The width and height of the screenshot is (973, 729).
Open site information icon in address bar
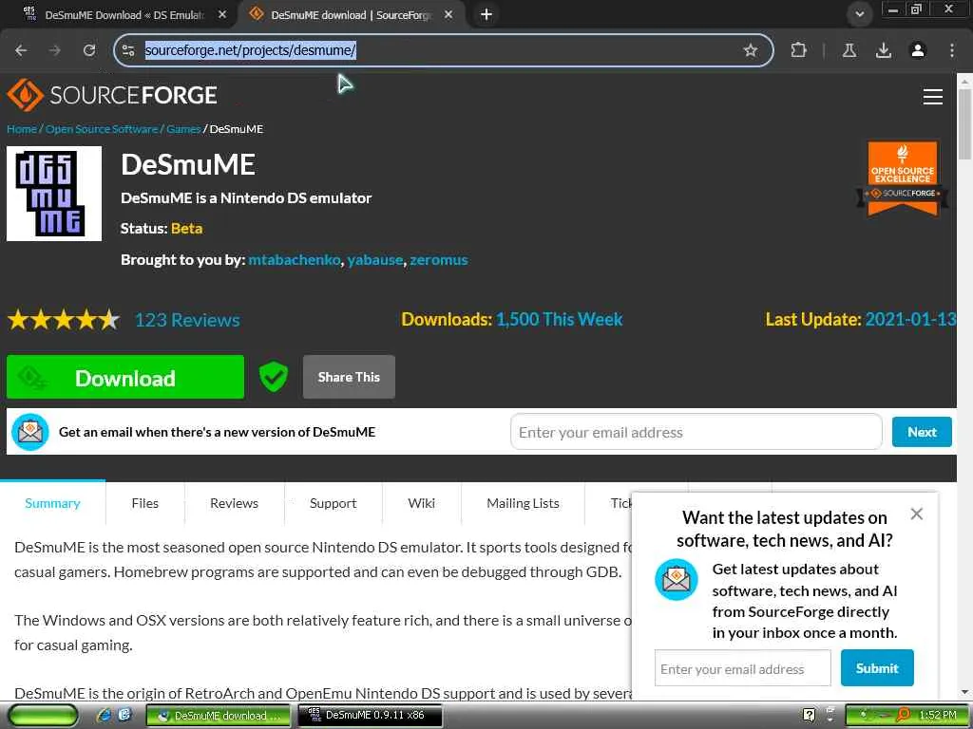point(128,50)
